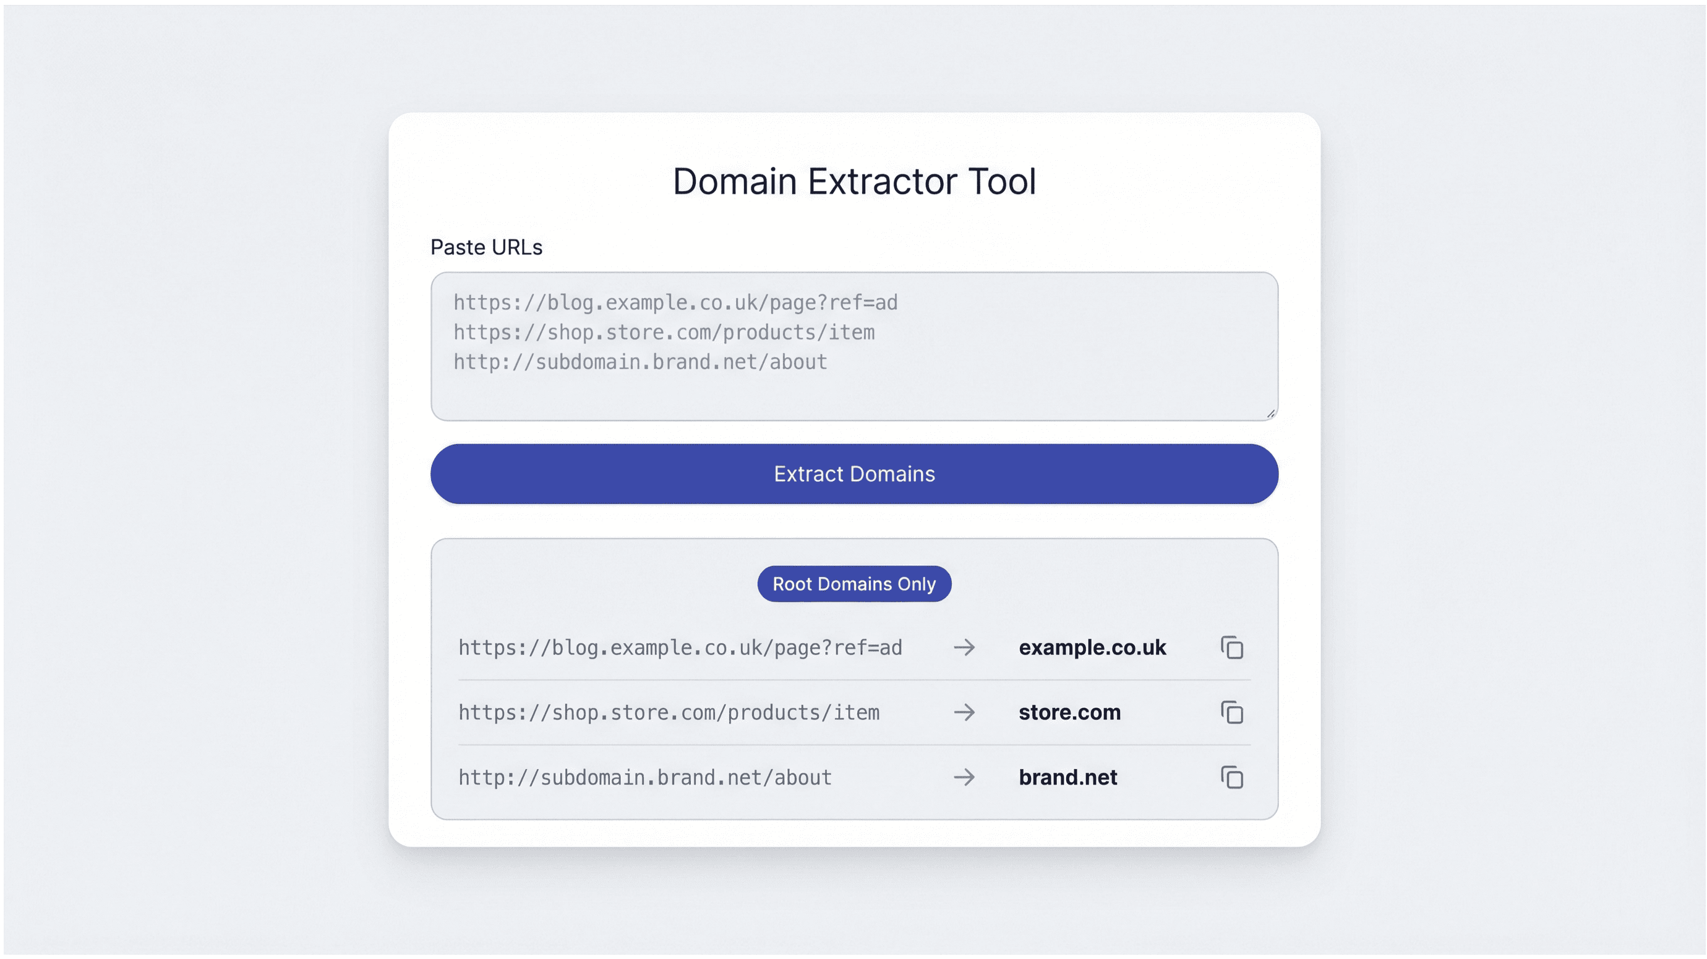The width and height of the screenshot is (1707, 959).
Task: Click the subdomain.brand.net source URL in results
Action: (x=644, y=778)
